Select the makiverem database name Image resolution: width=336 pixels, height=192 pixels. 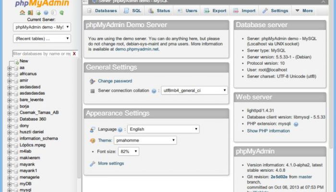30,158
